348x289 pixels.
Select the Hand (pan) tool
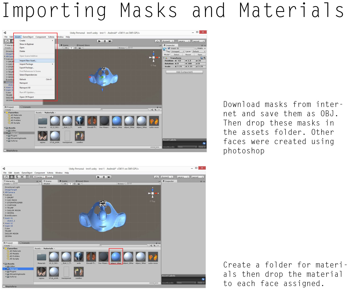[x=7, y=177]
